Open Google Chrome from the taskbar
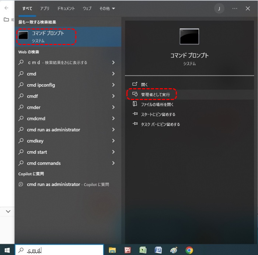The height and width of the screenshot is (255, 258). 189,250
